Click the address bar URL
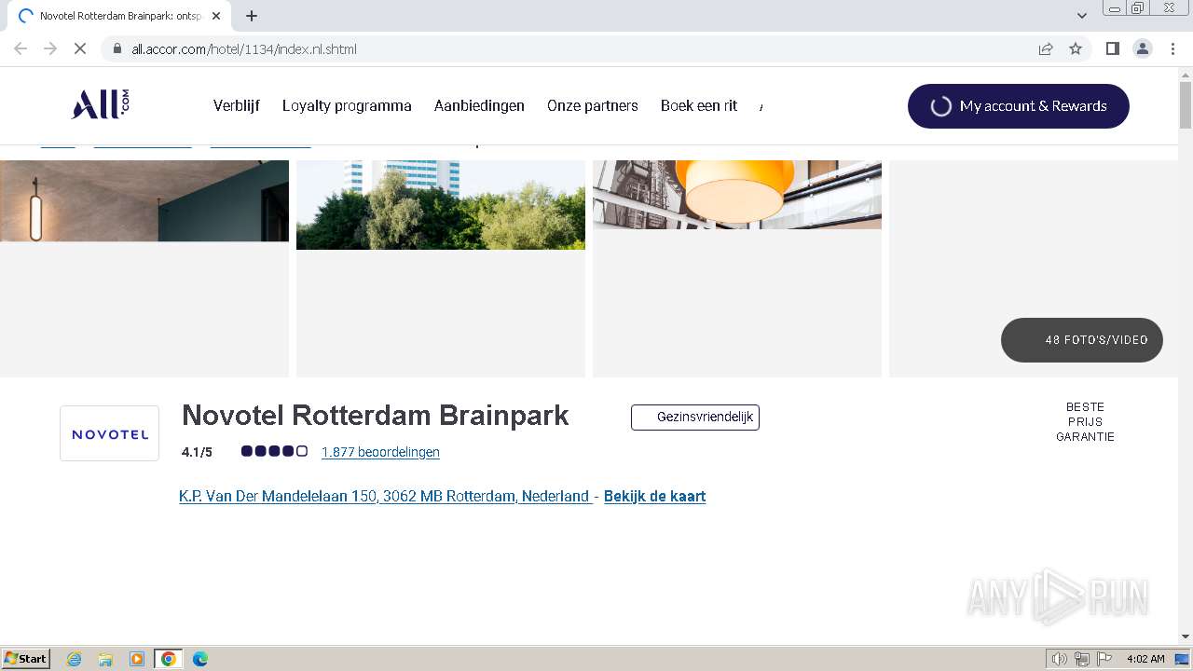This screenshot has height=671, width=1193. click(x=244, y=49)
